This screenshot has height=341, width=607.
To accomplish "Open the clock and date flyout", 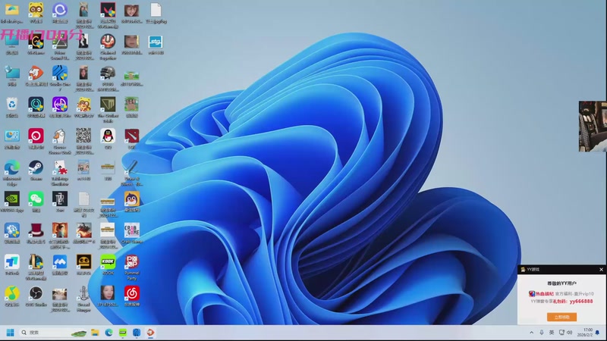I will [x=585, y=333].
